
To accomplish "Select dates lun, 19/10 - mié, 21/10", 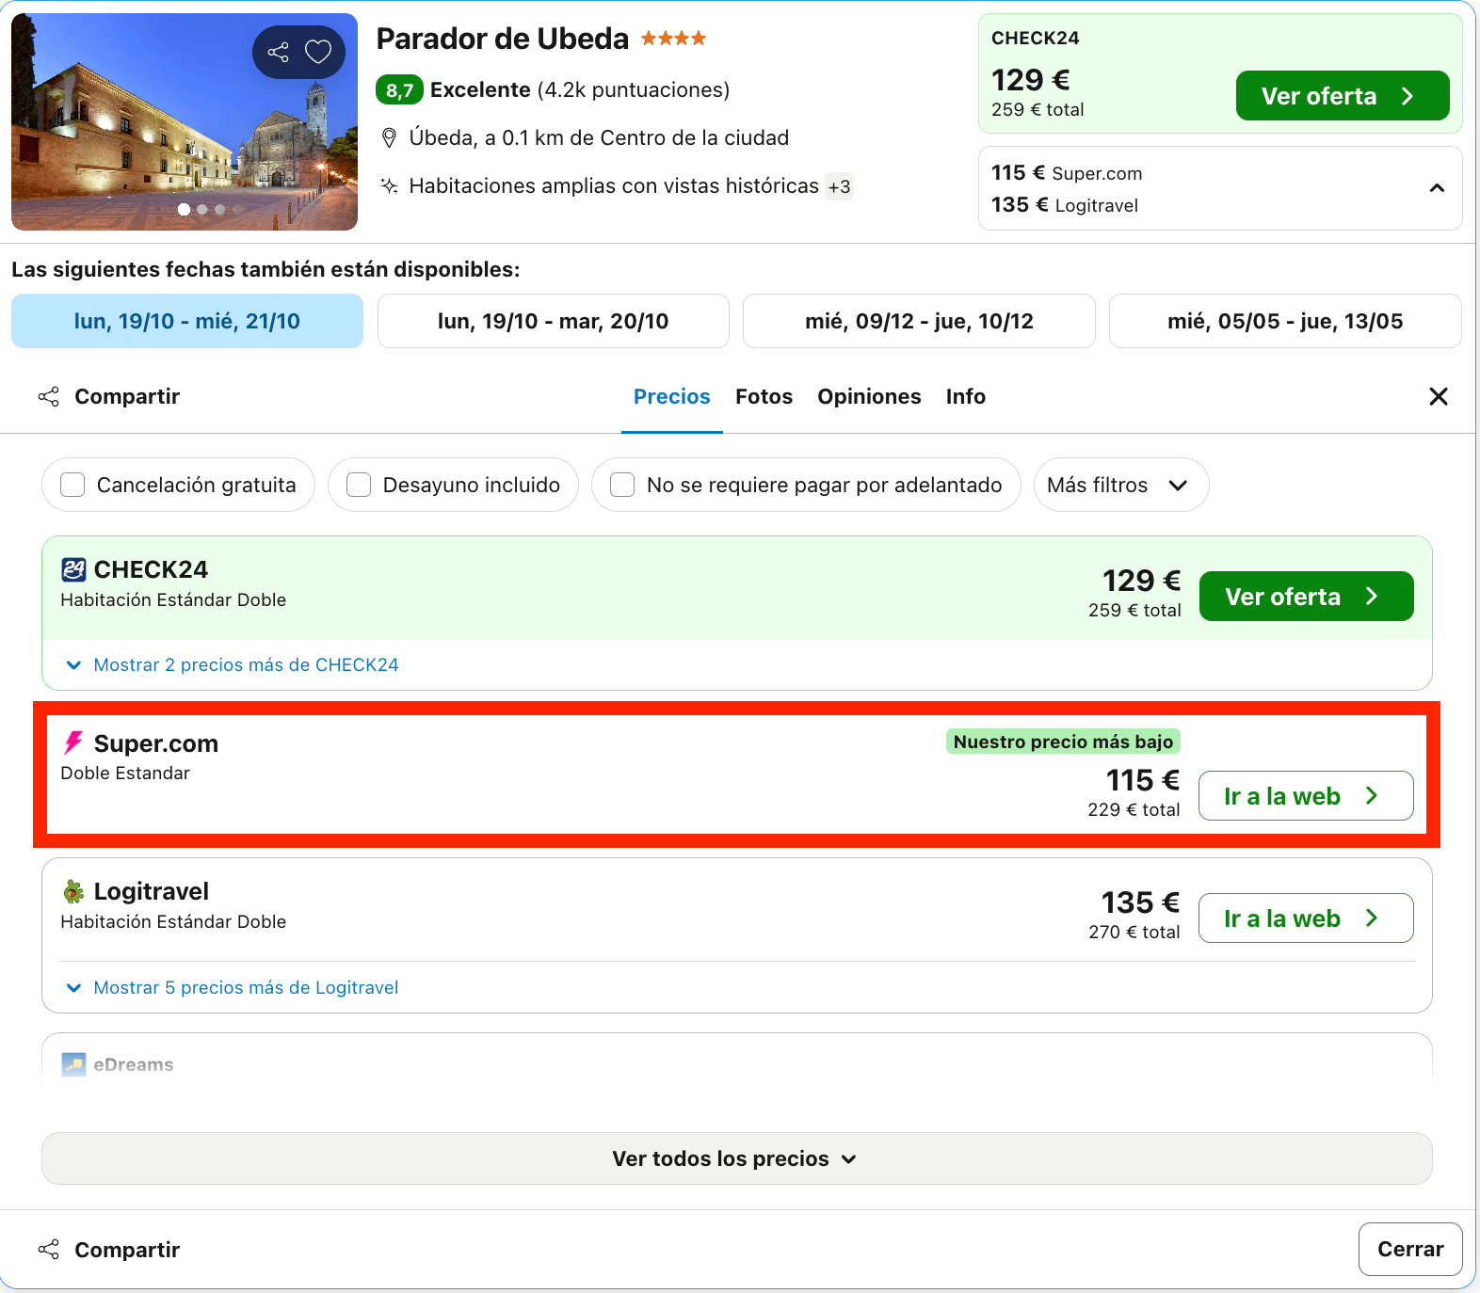I will tap(187, 321).
